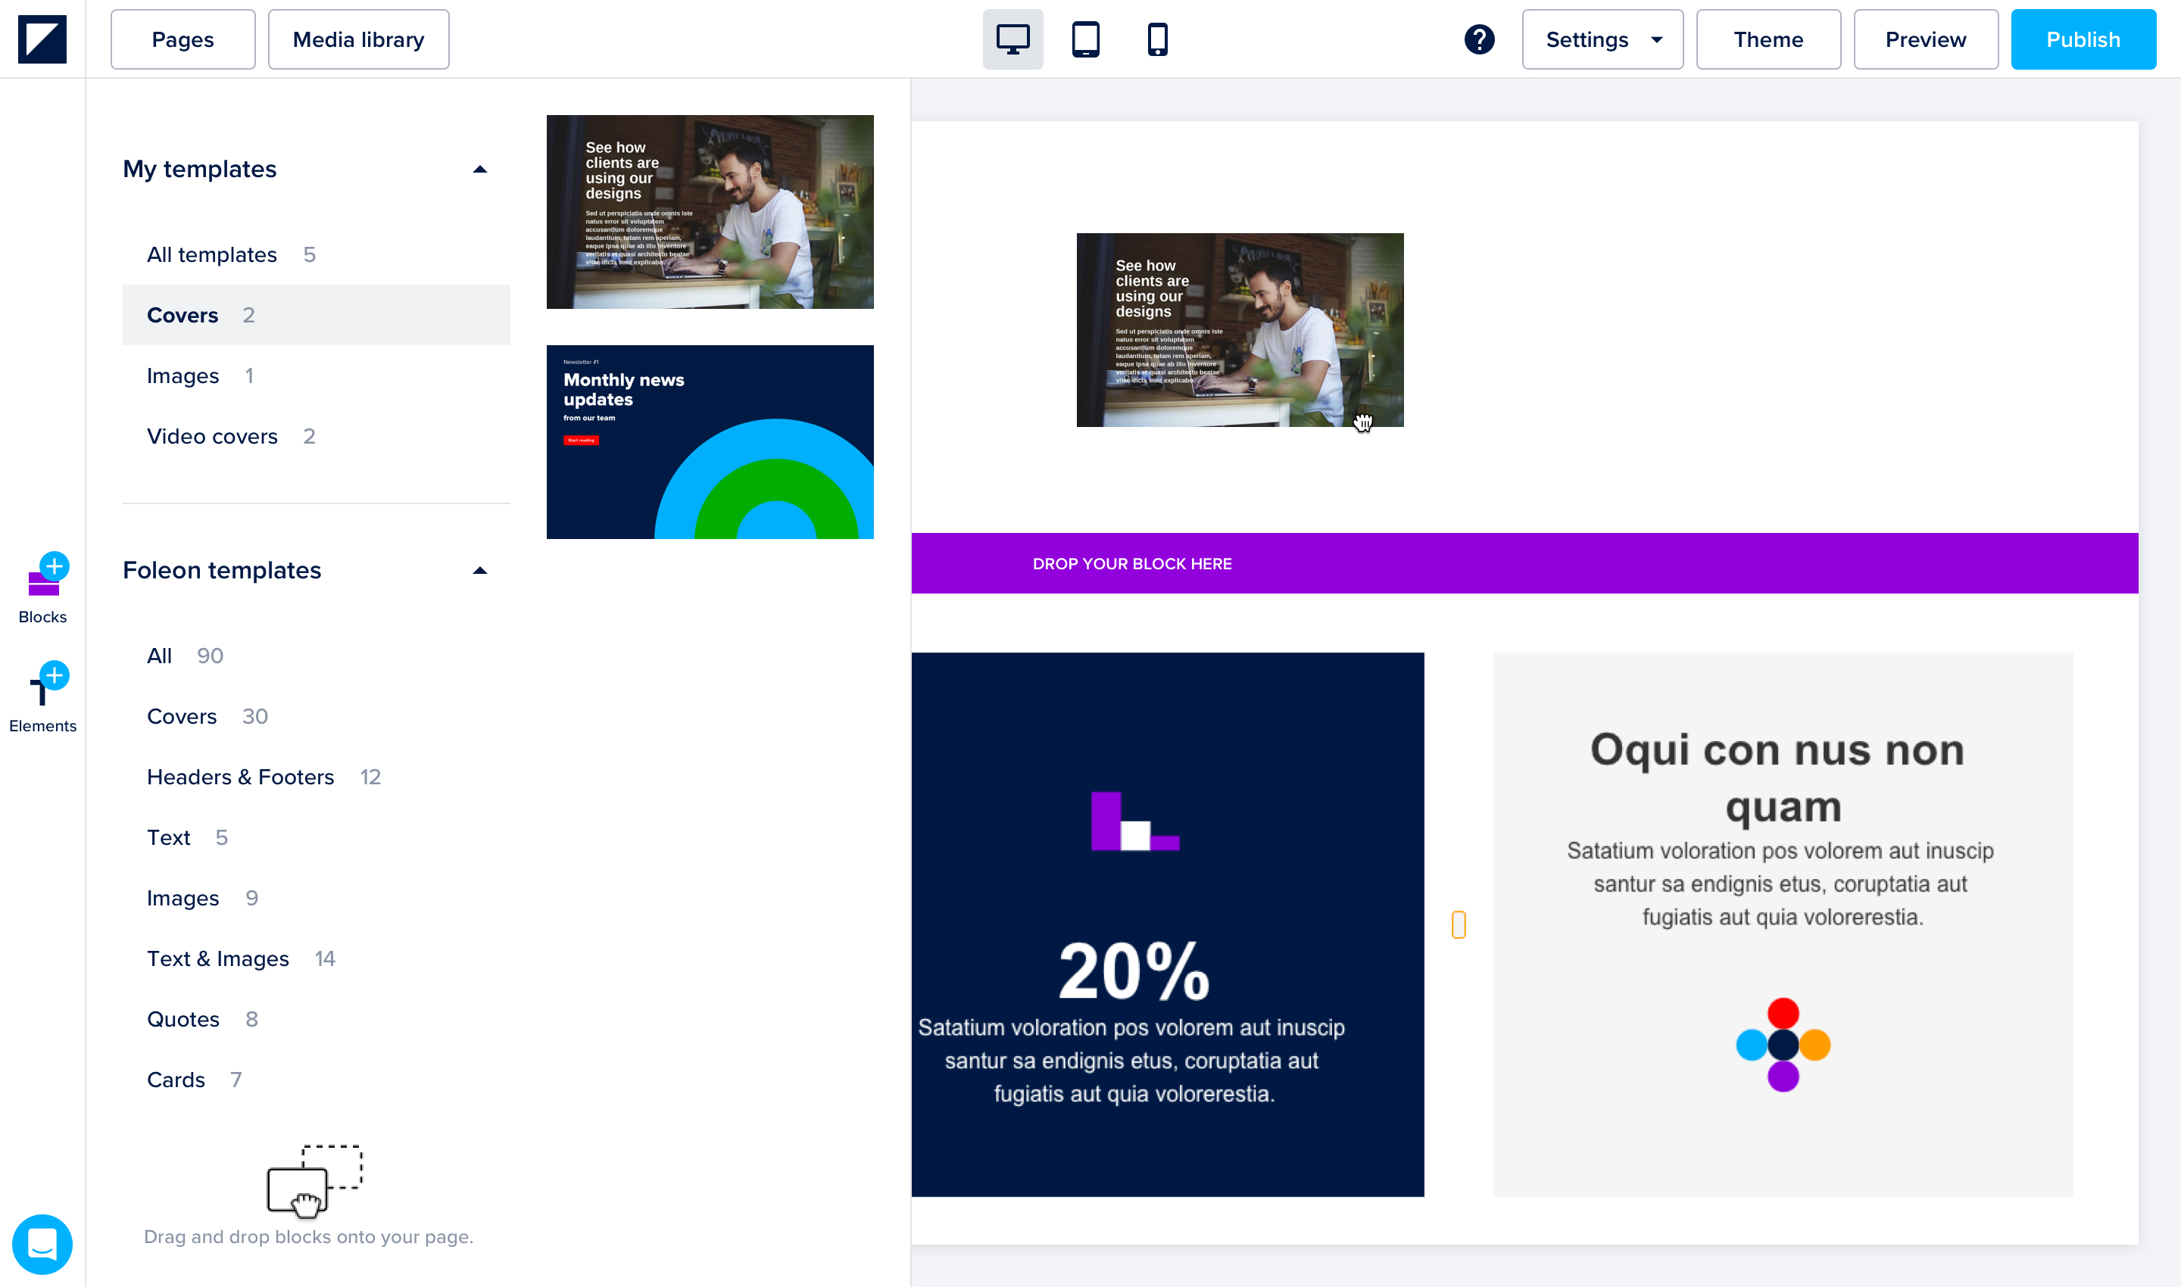Open the Media library
Image resolution: width=2181 pixels, height=1287 pixels.
click(x=358, y=39)
